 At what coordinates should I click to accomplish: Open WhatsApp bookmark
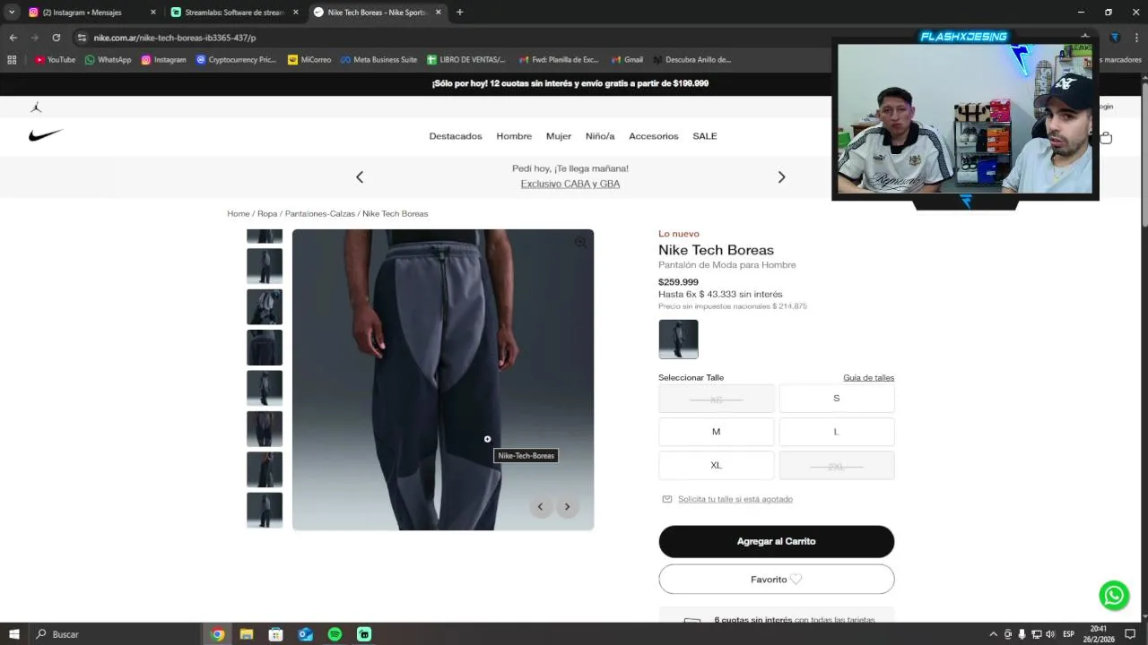pyautogui.click(x=108, y=60)
